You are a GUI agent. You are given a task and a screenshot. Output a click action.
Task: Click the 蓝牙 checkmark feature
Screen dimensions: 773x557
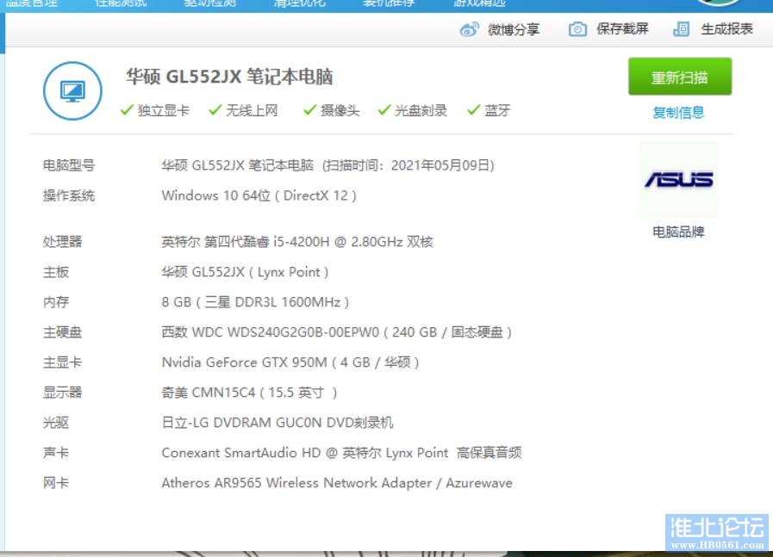coord(489,110)
